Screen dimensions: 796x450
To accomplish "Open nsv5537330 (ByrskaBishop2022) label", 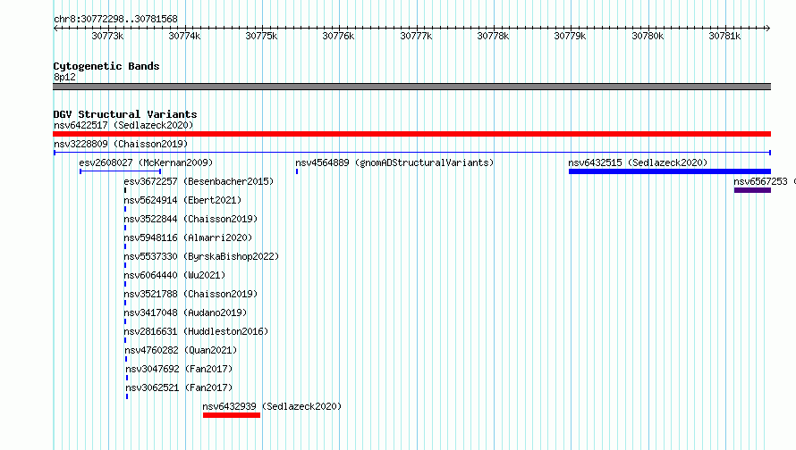I will tap(201, 256).
